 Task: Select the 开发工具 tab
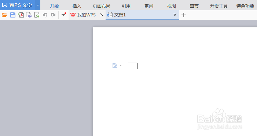tap(219, 6)
